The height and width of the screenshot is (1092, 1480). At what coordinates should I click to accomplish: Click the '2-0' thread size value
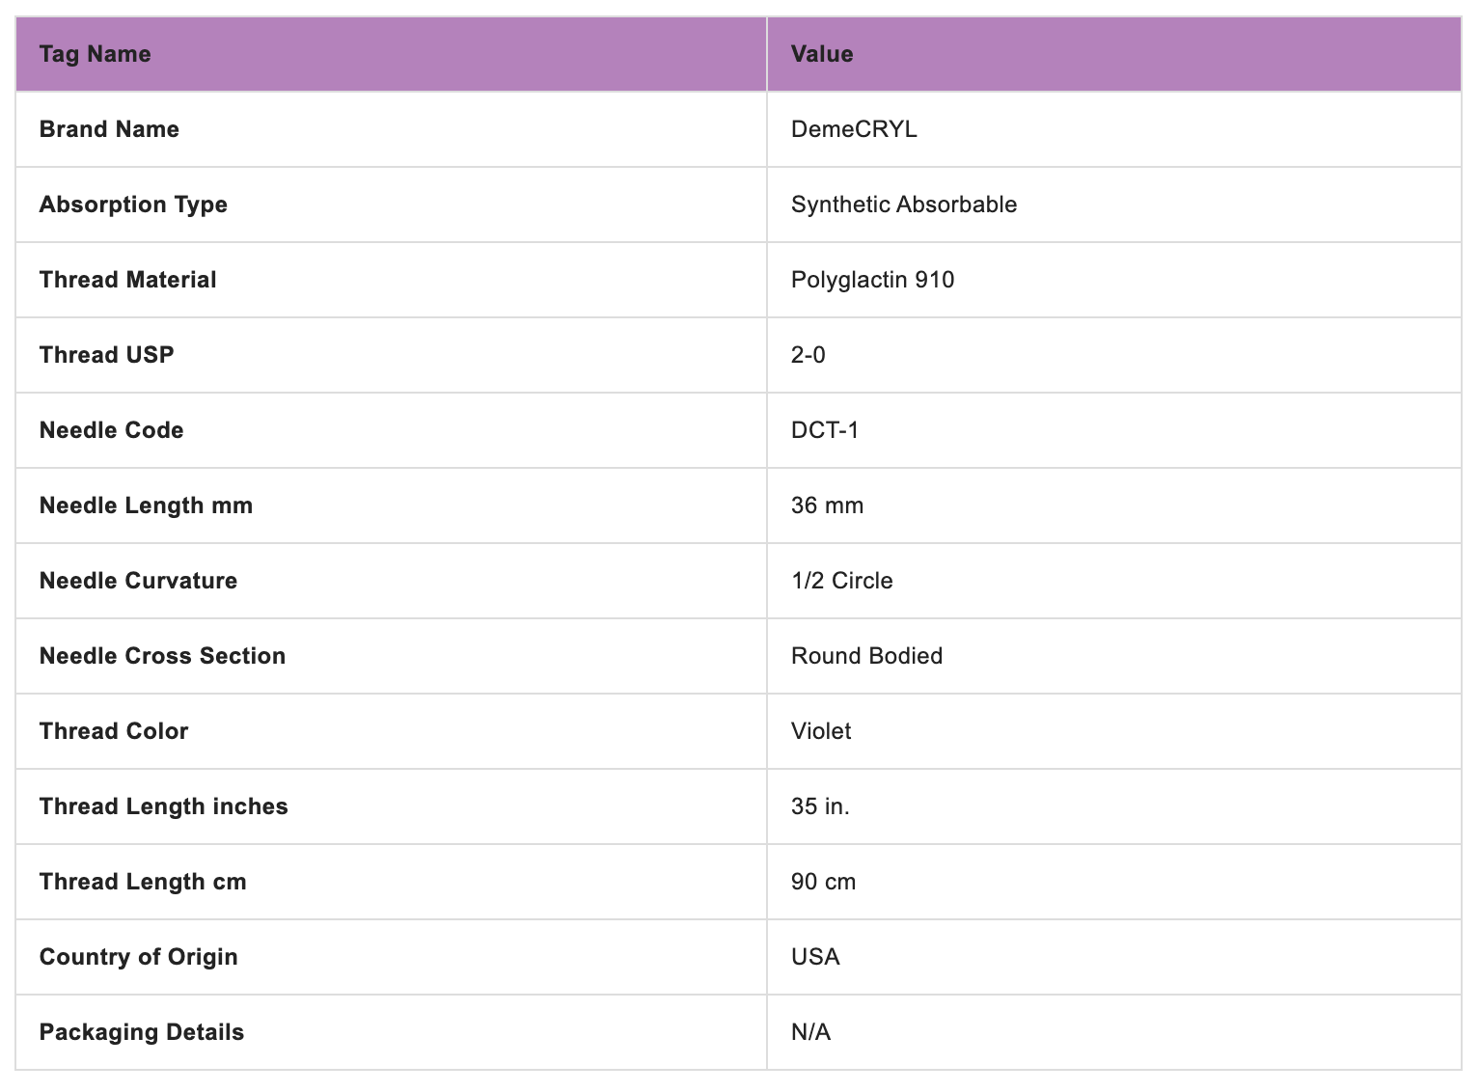pyautogui.click(x=808, y=355)
